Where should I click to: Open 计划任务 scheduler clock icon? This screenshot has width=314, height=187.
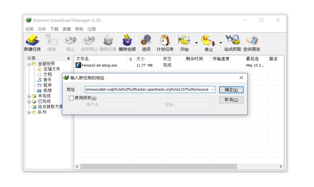click(x=165, y=40)
